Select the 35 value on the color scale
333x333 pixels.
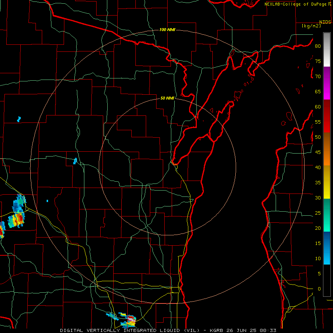coord(318,183)
